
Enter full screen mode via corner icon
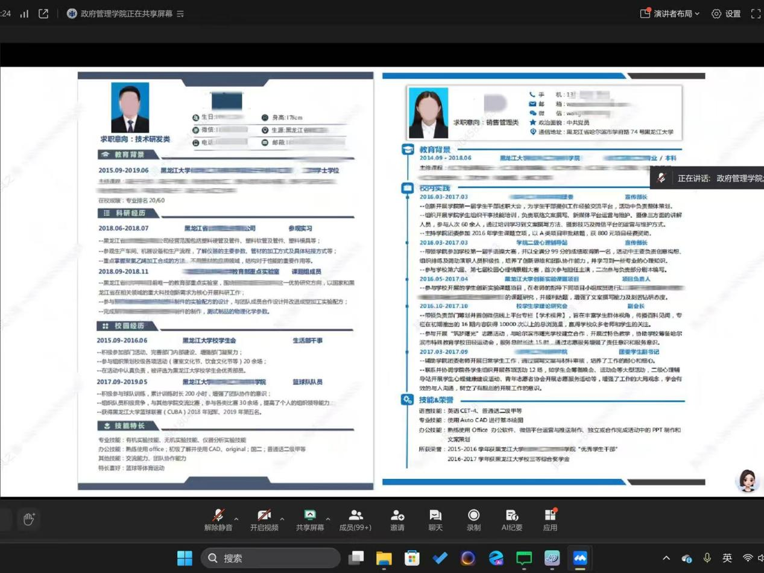tap(756, 13)
